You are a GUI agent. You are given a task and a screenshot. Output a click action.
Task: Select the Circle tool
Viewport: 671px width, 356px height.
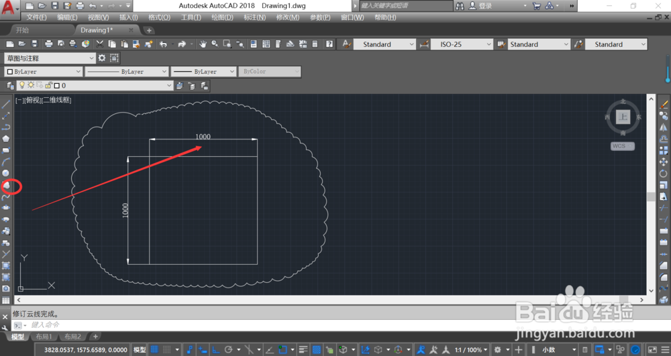pyautogui.click(x=6, y=173)
